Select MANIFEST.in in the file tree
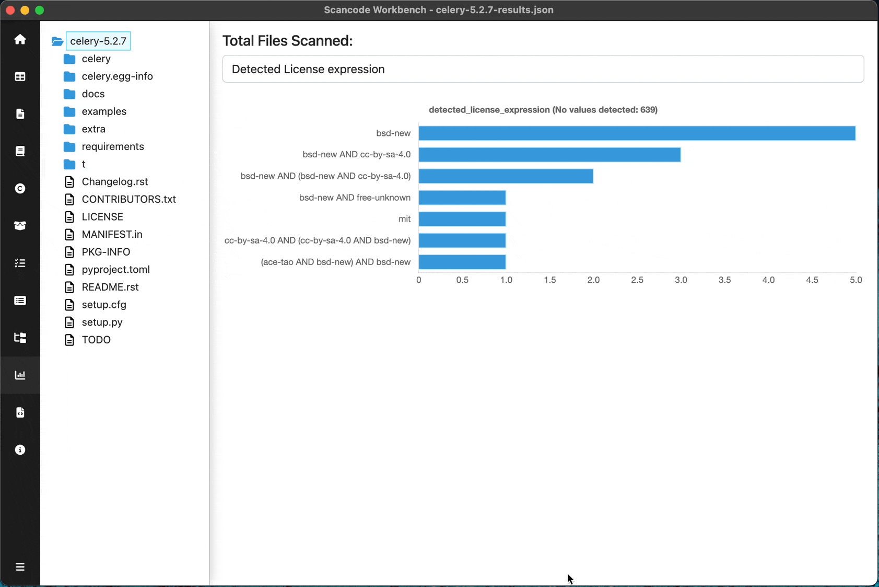The width and height of the screenshot is (879, 587). click(112, 235)
